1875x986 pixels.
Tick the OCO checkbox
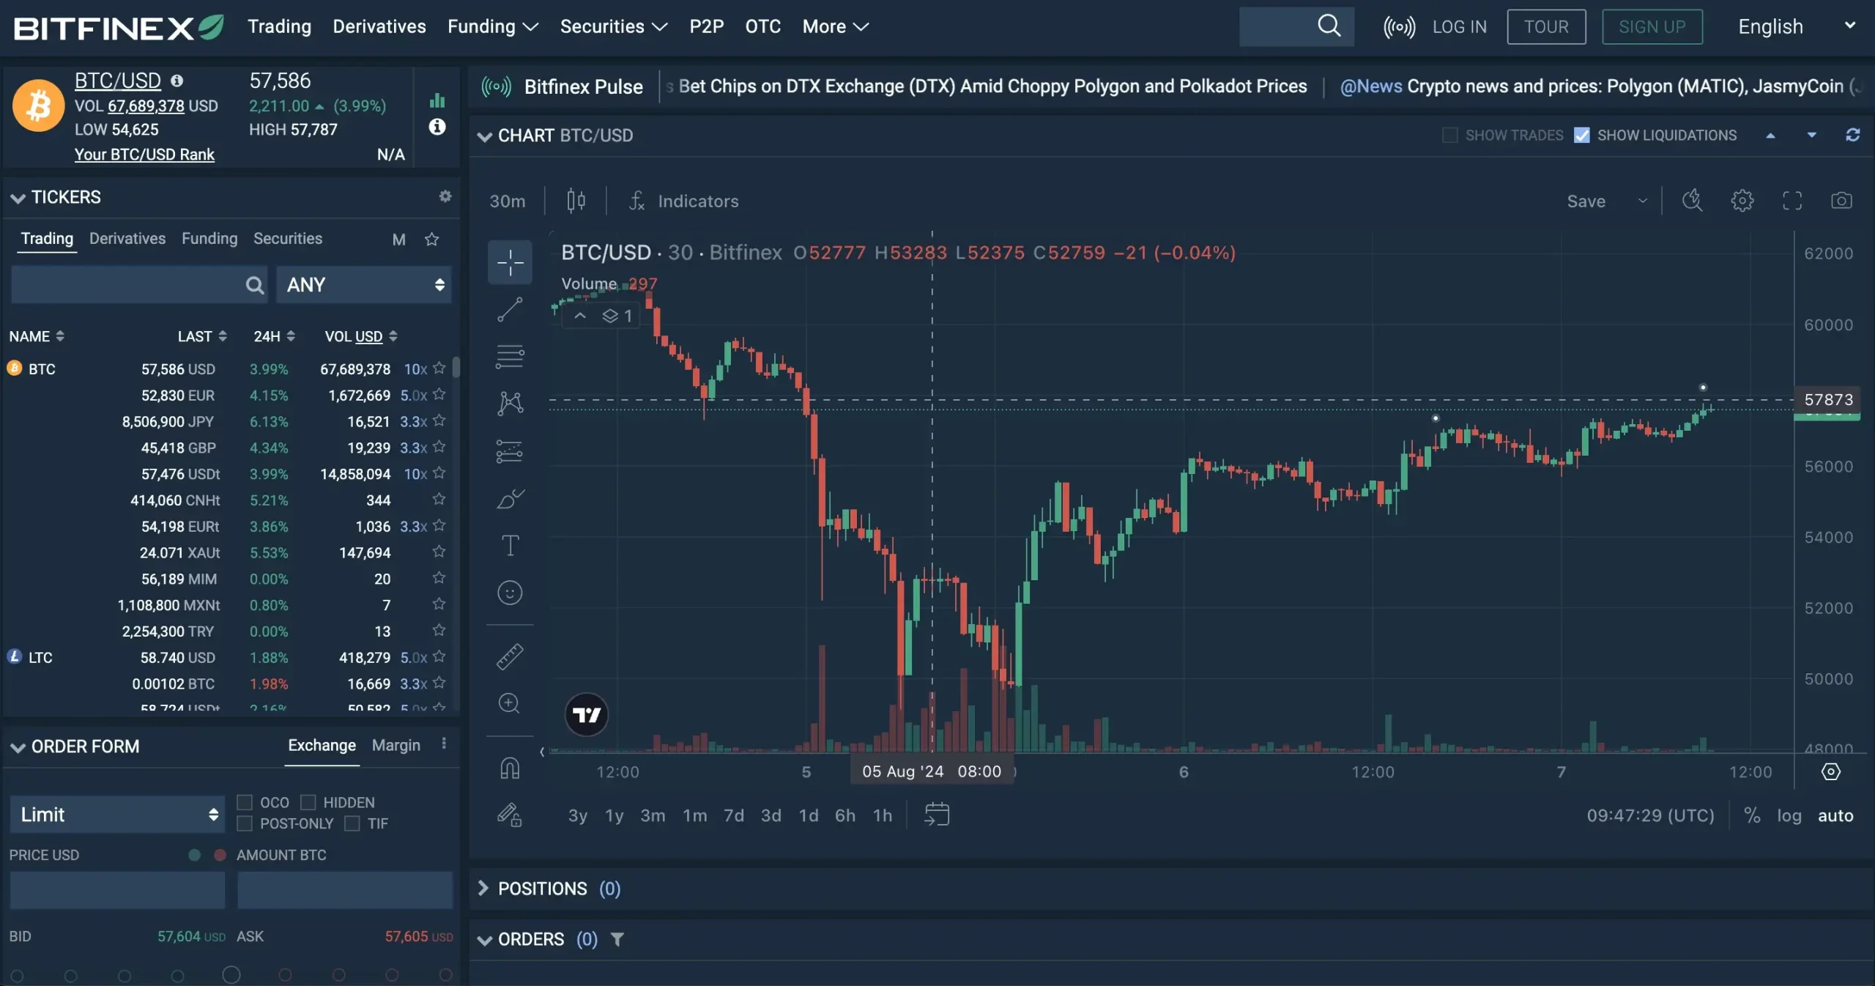pos(245,802)
